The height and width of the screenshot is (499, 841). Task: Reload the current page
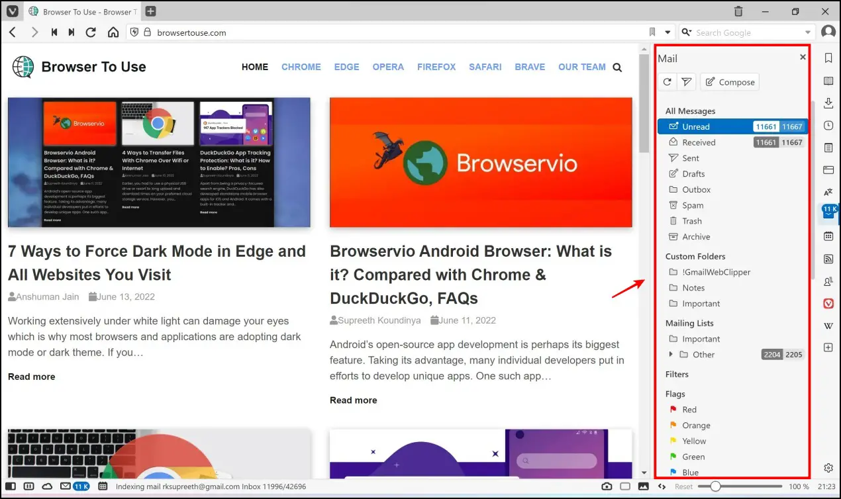pyautogui.click(x=91, y=32)
